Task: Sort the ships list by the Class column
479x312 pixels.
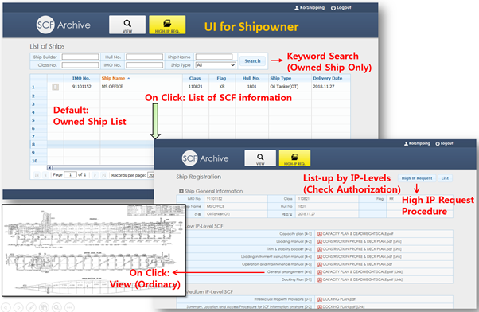Action: tap(195, 78)
